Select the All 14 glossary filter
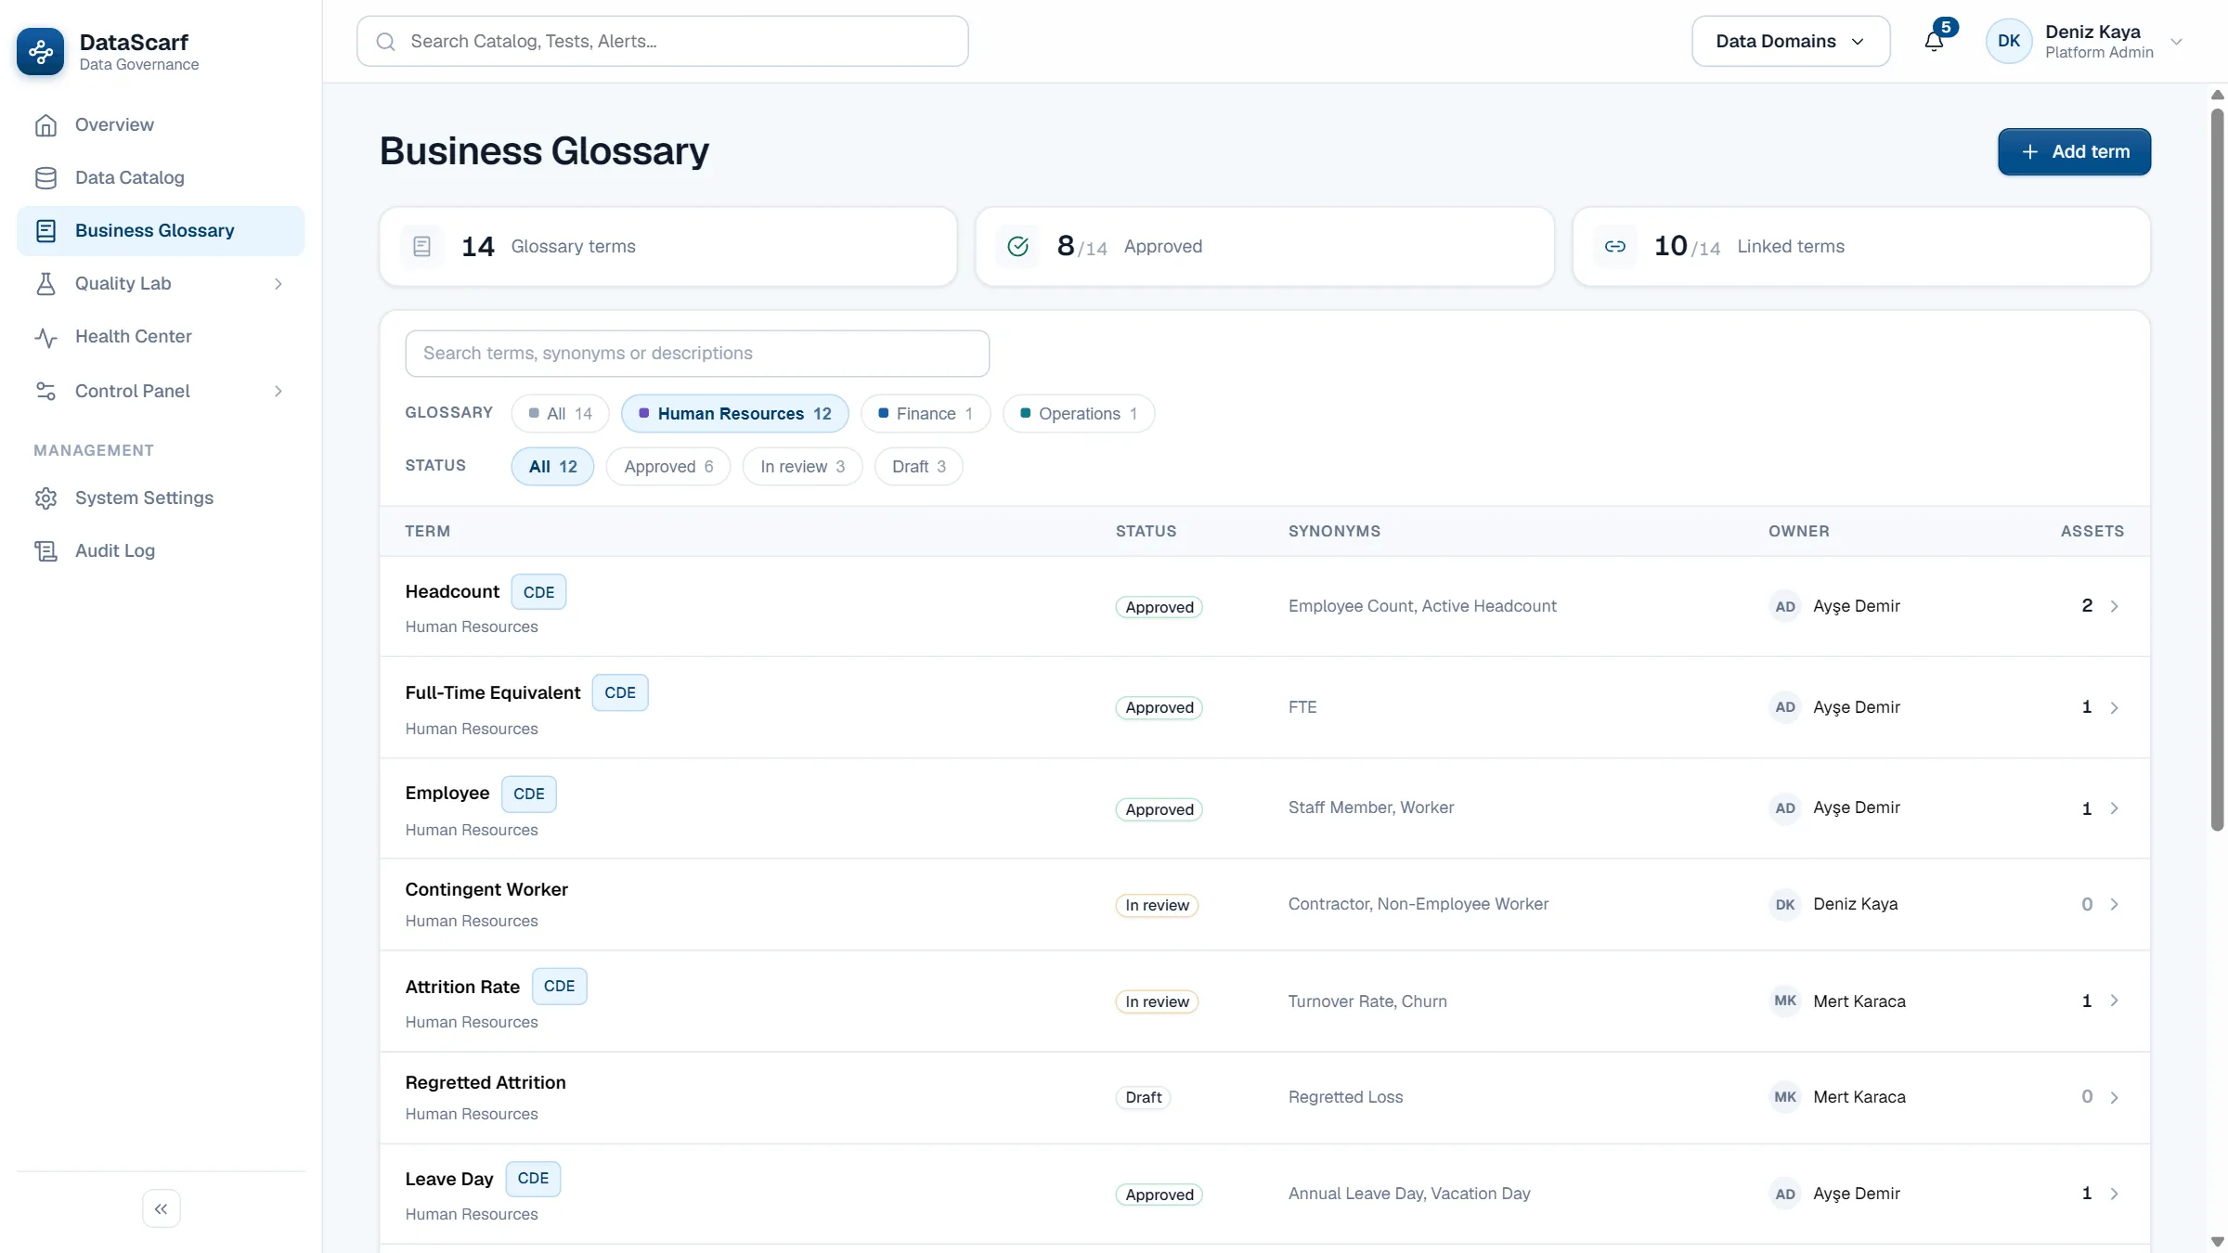 tap(560, 414)
